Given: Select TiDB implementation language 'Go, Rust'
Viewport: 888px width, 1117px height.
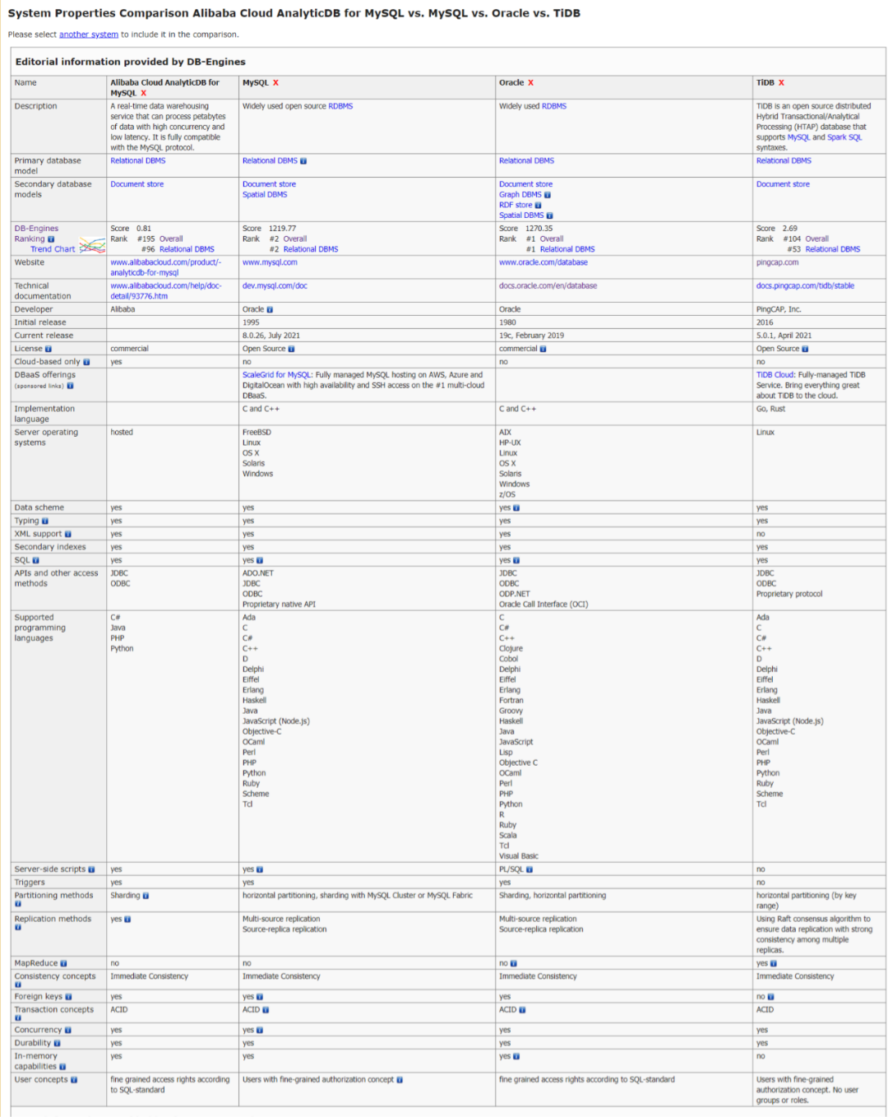Looking at the screenshot, I should 770,409.
